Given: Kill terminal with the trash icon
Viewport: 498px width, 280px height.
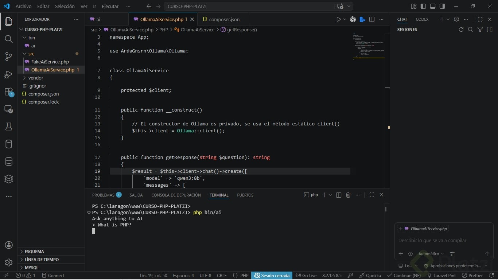Looking at the screenshot, I should click(348, 195).
